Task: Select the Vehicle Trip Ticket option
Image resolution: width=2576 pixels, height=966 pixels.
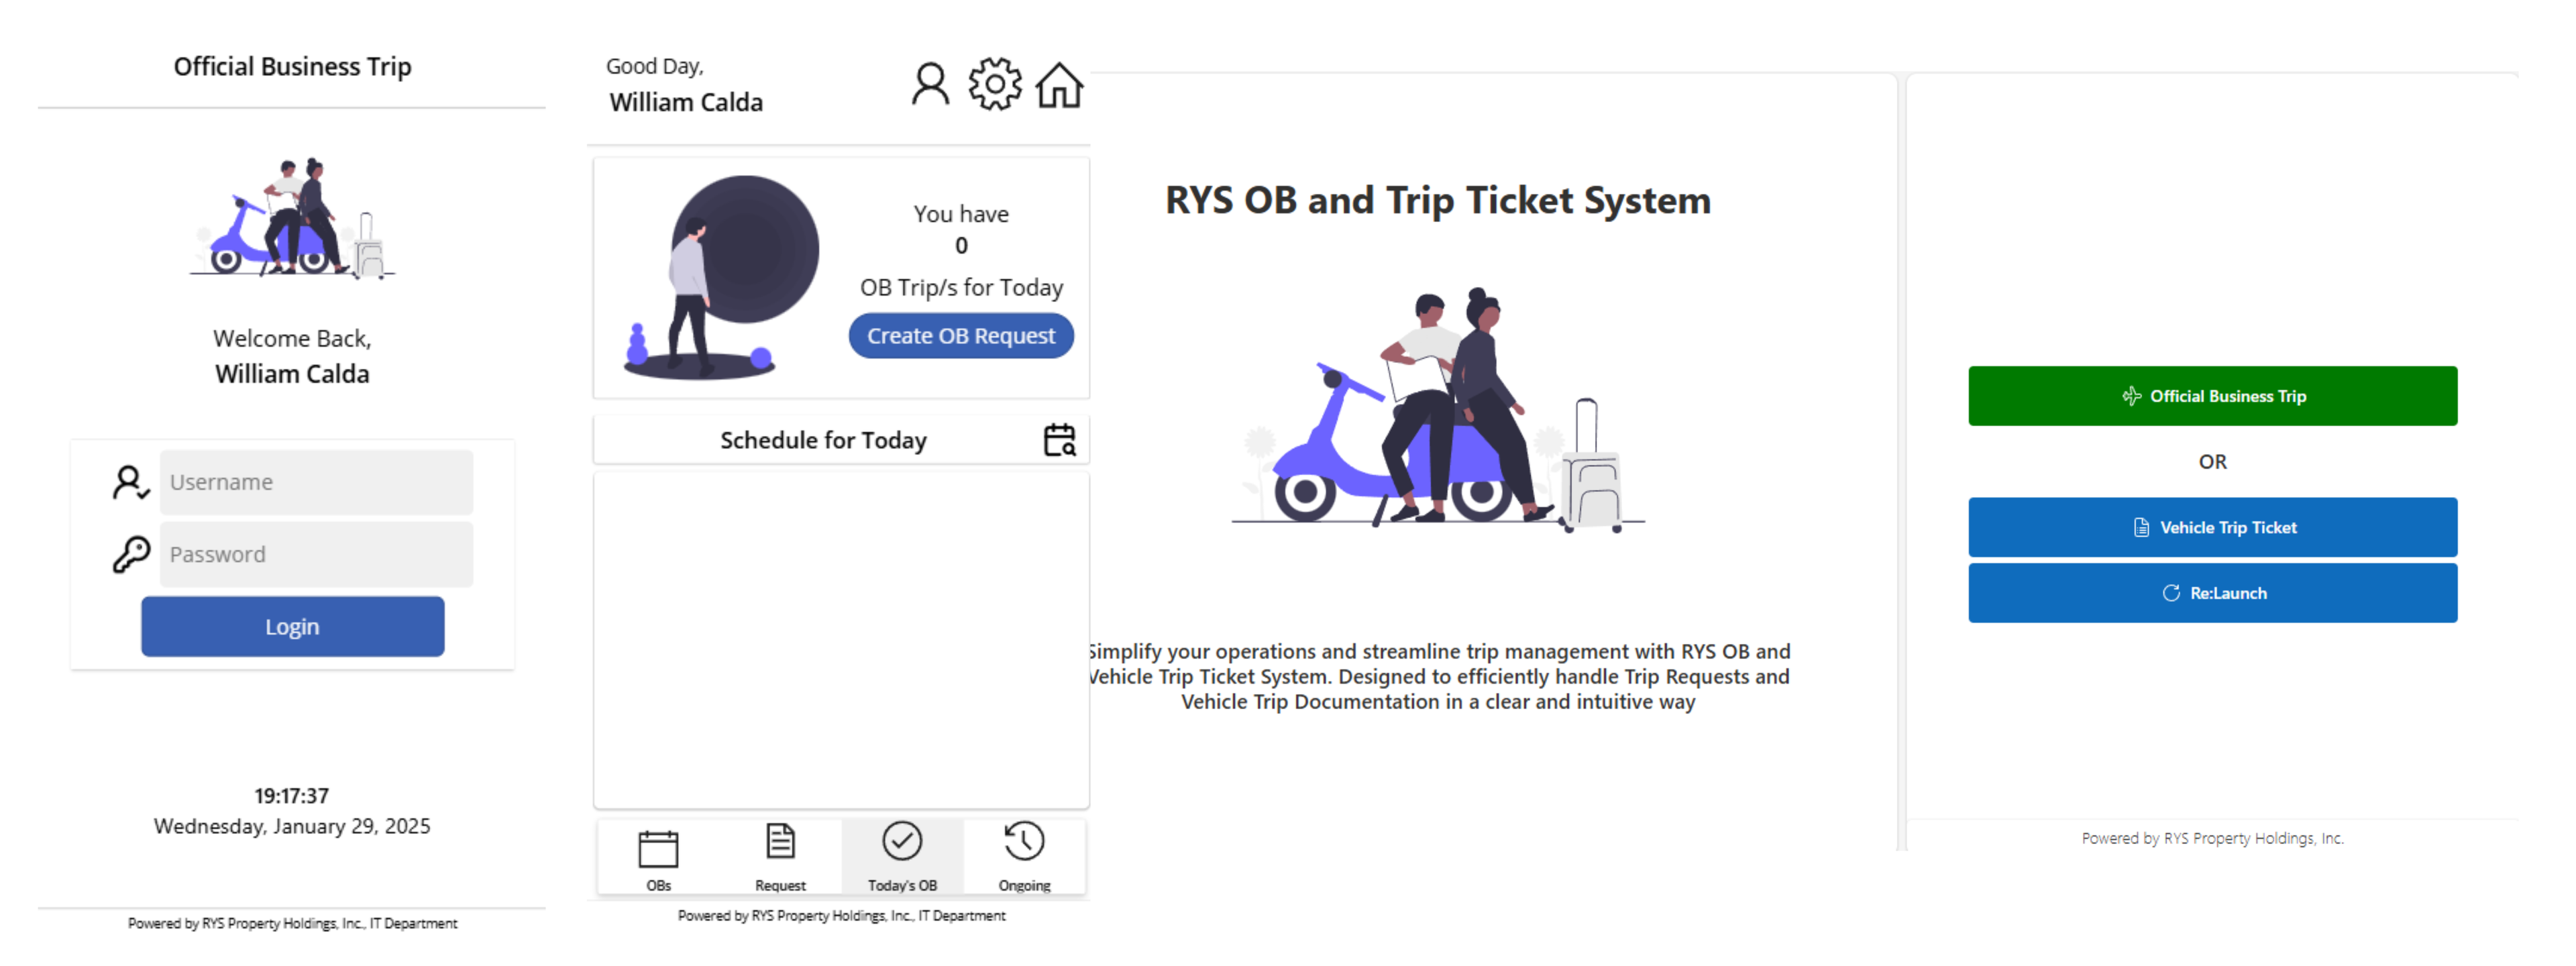Action: click(x=2213, y=527)
